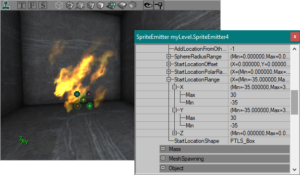Select the orange emitter actor in viewport

point(77,105)
